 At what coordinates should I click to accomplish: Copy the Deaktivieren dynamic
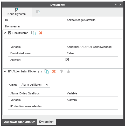coord(33,33)
